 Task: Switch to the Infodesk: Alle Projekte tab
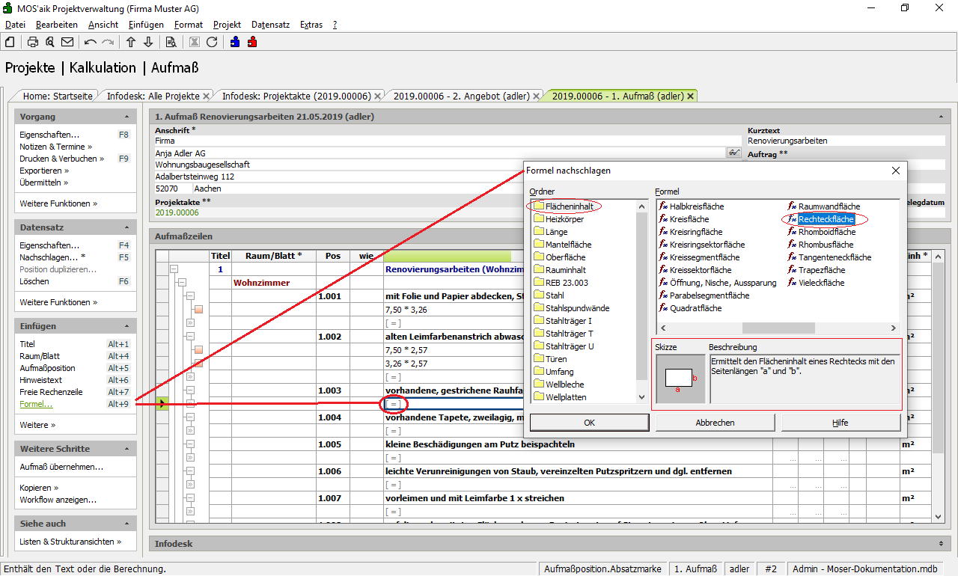pyautogui.click(x=153, y=96)
